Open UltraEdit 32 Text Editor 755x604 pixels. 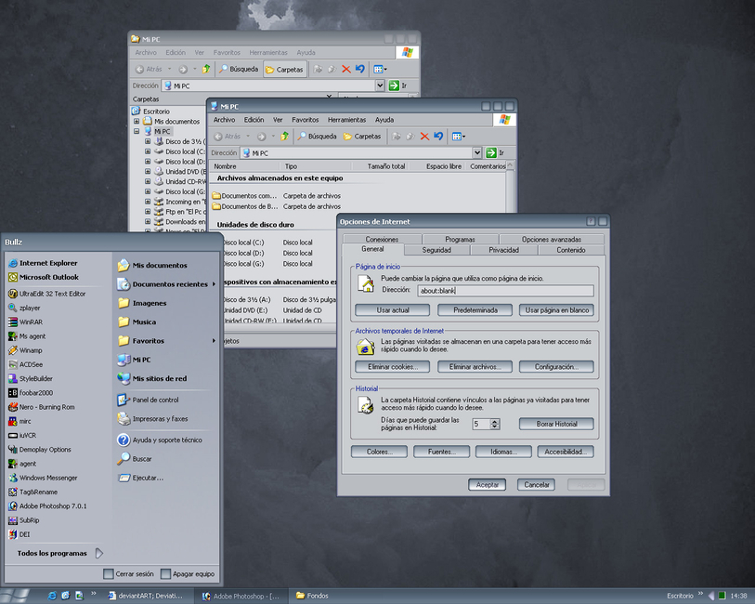[x=47, y=294]
